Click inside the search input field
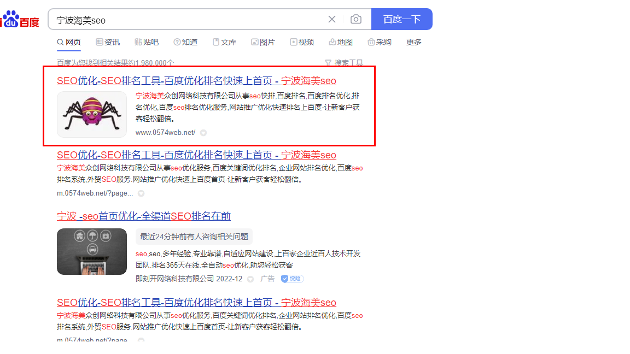The height and width of the screenshot is (354, 630). 191,19
